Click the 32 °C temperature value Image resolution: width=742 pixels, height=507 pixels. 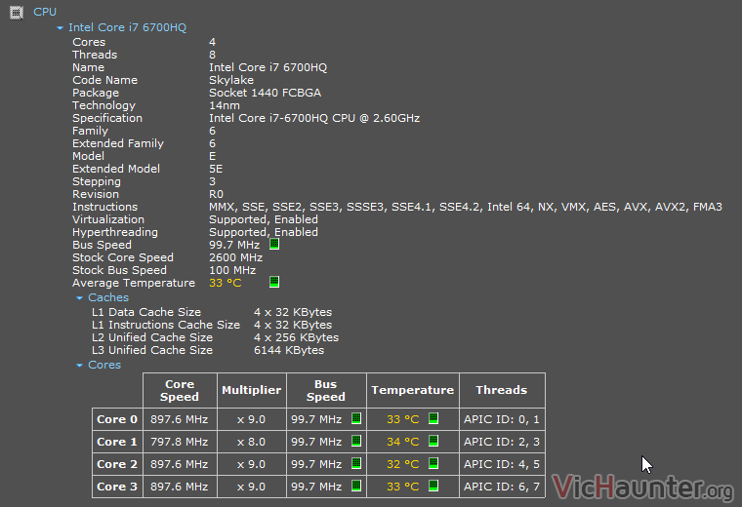pos(403,464)
